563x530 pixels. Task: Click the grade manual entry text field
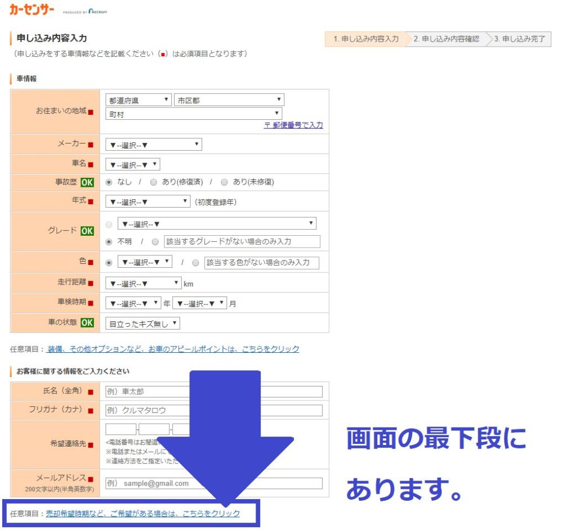coord(242,241)
